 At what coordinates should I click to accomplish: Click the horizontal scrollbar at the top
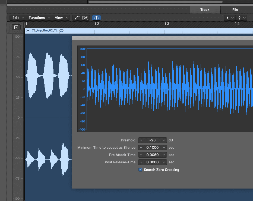click(x=155, y=2)
